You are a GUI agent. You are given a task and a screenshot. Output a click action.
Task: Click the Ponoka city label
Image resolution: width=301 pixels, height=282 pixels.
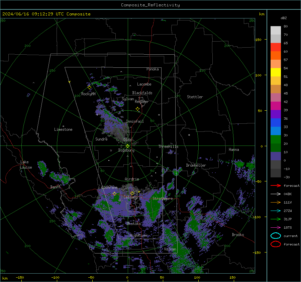pyautogui.click(x=153, y=69)
